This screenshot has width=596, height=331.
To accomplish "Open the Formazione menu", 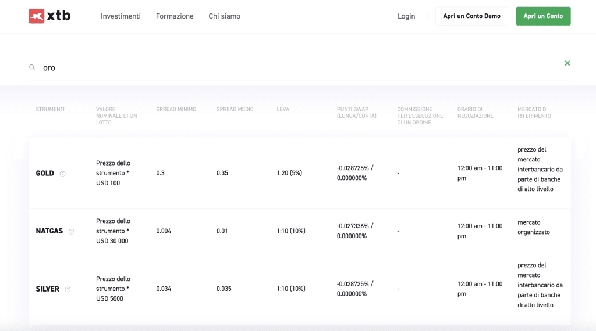I will [x=175, y=16].
